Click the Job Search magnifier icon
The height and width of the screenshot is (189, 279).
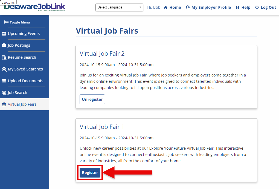(x=4, y=93)
